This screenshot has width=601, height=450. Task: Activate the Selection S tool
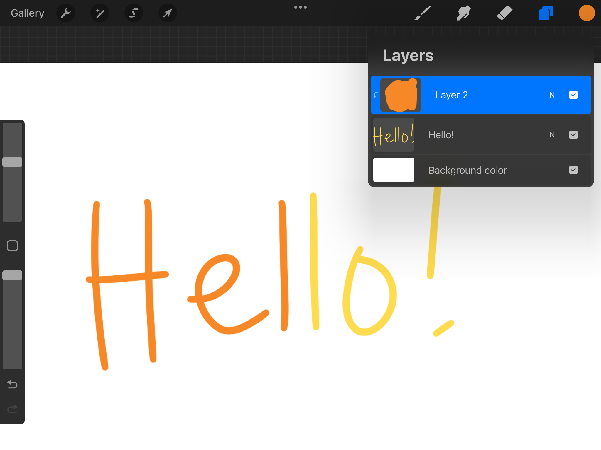pyautogui.click(x=134, y=13)
